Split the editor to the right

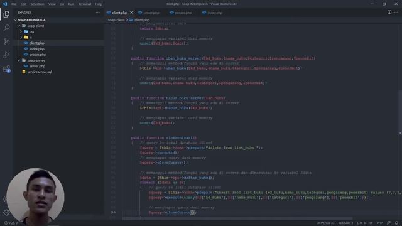pyautogui.click(x=389, y=13)
